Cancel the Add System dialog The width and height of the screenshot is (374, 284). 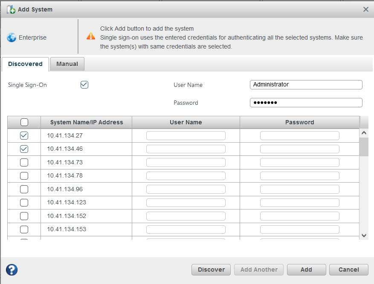[x=348, y=270]
